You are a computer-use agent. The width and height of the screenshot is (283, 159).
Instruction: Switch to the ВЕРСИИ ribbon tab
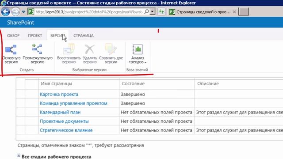click(57, 36)
